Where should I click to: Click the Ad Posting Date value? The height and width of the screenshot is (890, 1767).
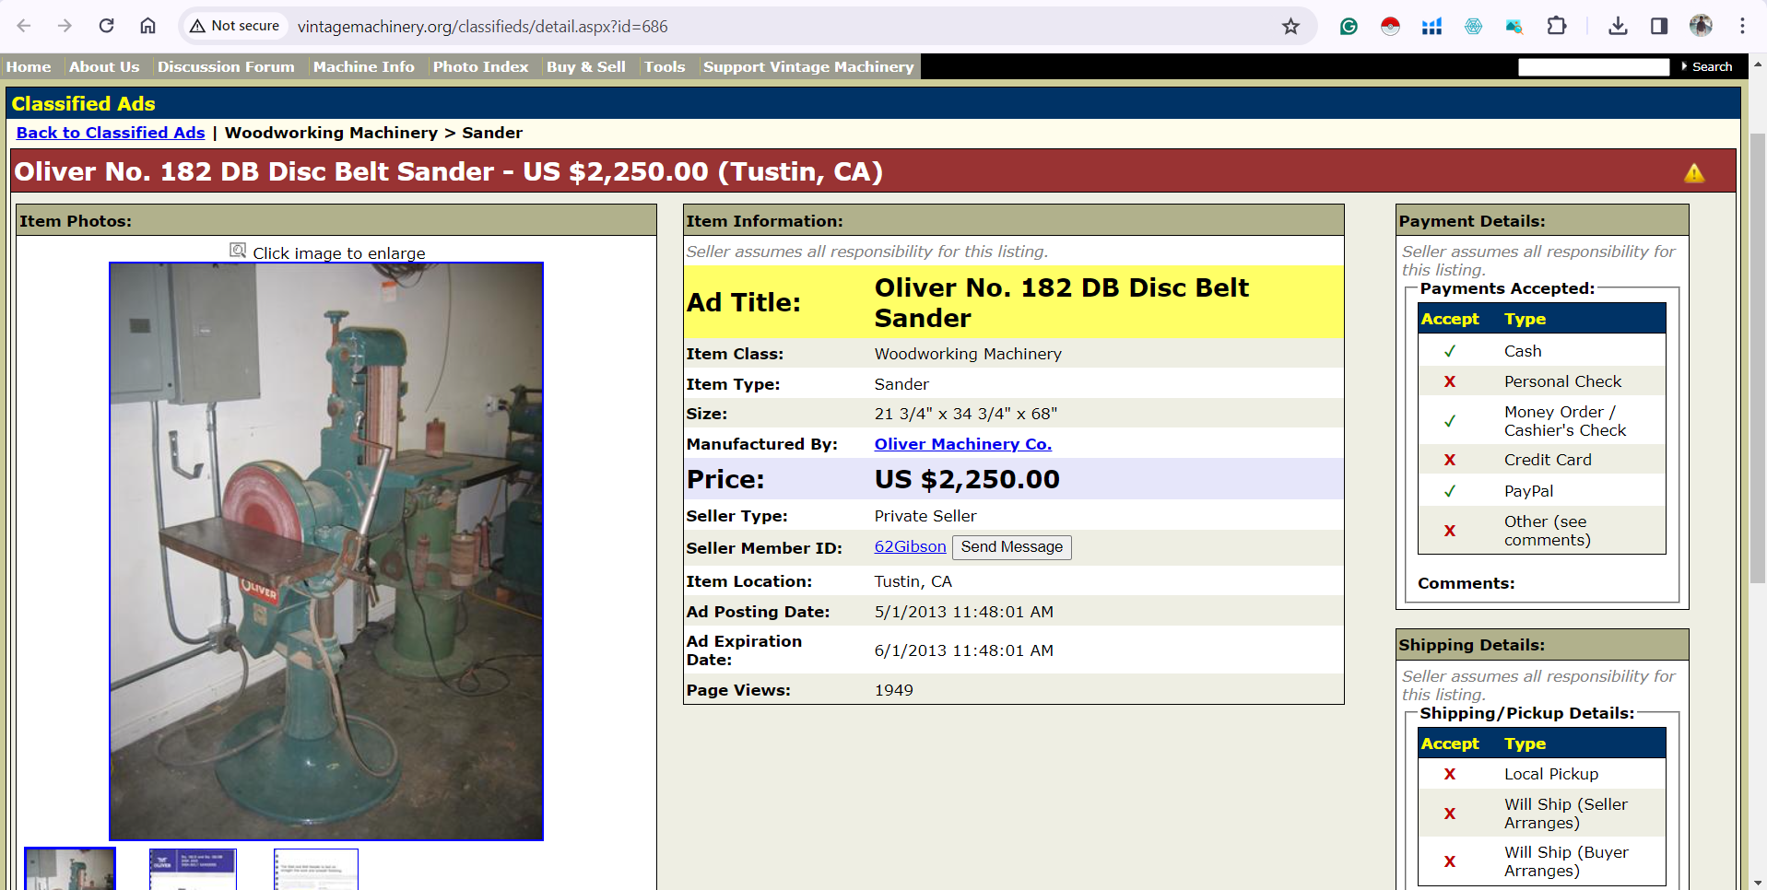pyautogui.click(x=963, y=612)
